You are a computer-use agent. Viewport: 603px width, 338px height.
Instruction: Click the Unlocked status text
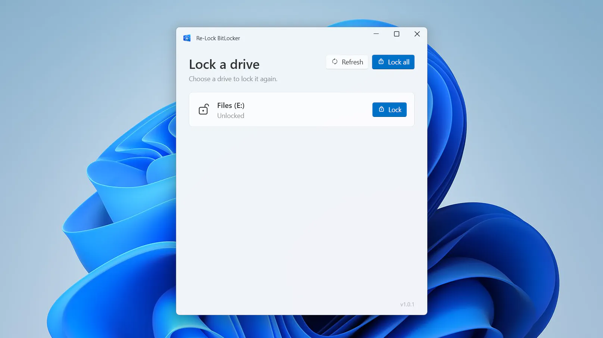(x=231, y=116)
